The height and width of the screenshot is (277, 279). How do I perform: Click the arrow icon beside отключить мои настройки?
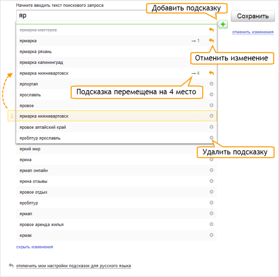(x=11, y=265)
